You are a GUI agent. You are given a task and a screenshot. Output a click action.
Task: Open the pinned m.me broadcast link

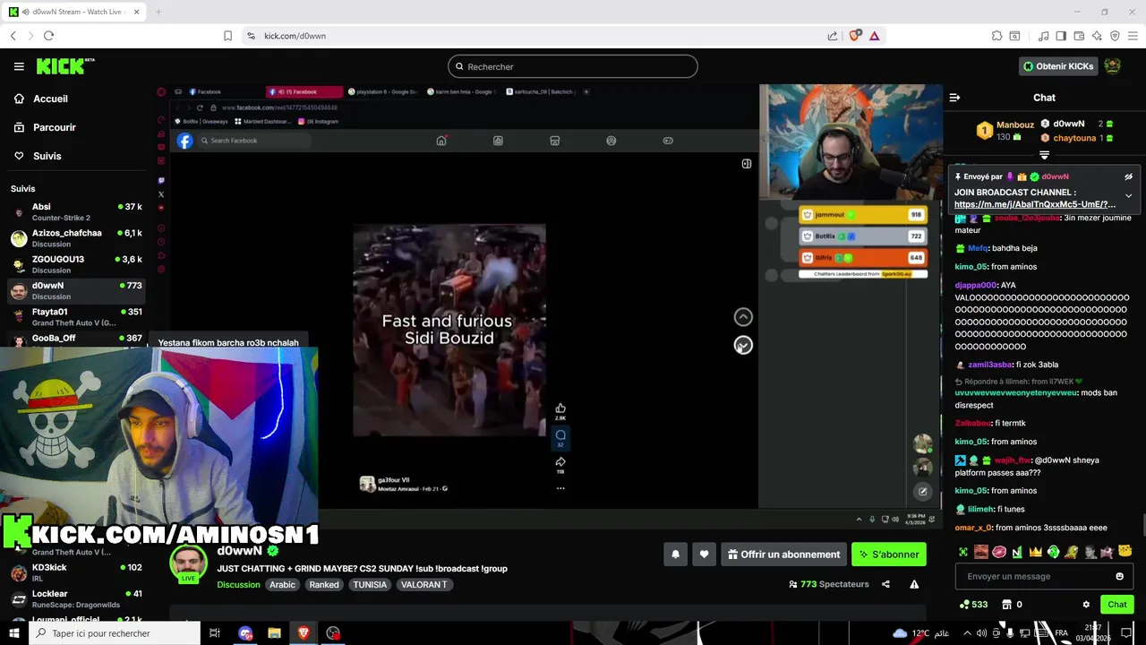click(1035, 204)
